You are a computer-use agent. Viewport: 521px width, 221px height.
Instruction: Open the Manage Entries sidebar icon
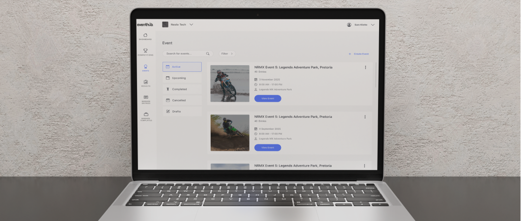(x=146, y=97)
